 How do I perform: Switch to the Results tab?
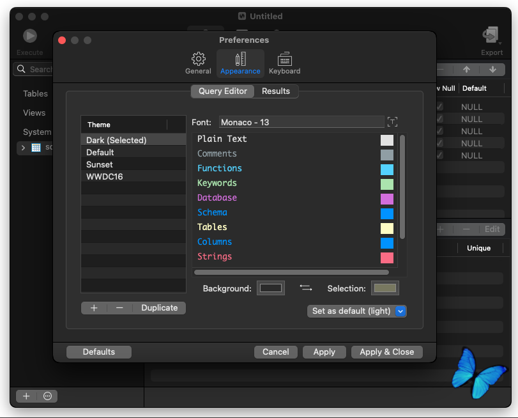276,91
